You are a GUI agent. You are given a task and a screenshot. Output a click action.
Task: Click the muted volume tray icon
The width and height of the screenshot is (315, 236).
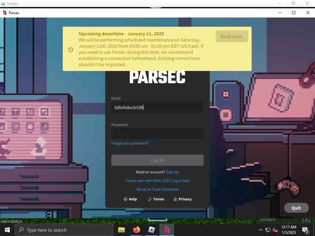[x=275, y=230]
